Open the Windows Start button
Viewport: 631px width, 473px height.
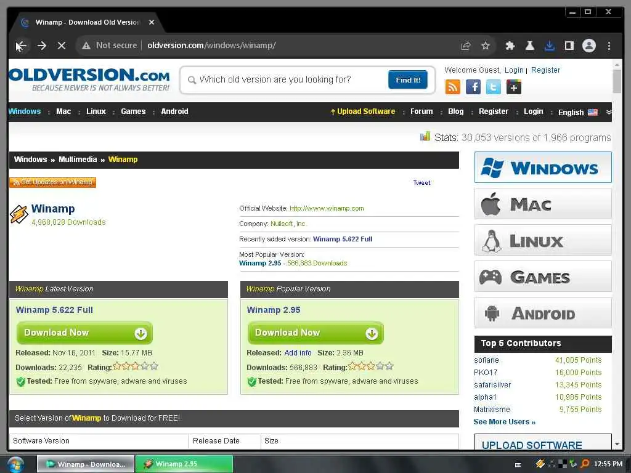pos(15,464)
